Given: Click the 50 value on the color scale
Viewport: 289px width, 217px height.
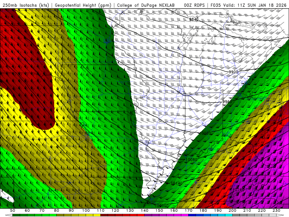Looking at the screenshot, I should 13,210.
